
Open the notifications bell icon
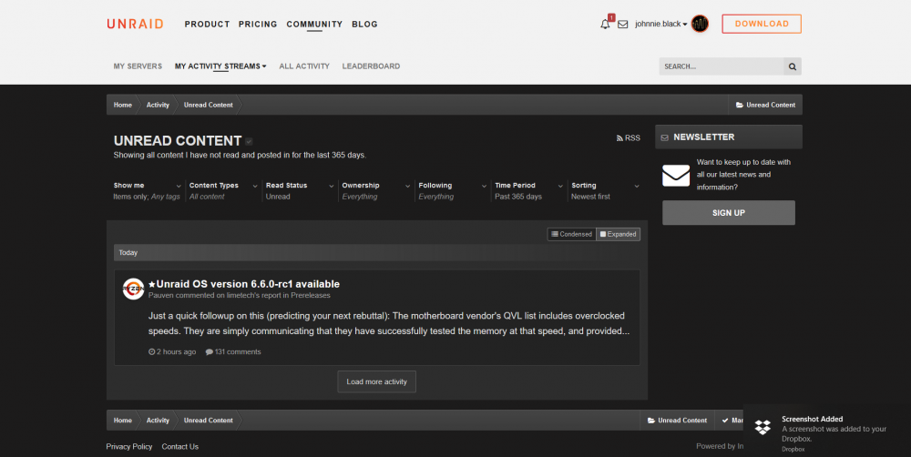tap(605, 25)
